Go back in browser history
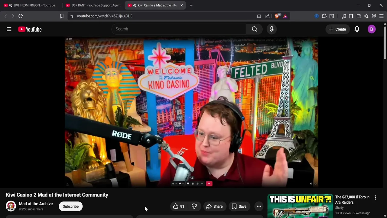 pyautogui.click(x=5, y=16)
